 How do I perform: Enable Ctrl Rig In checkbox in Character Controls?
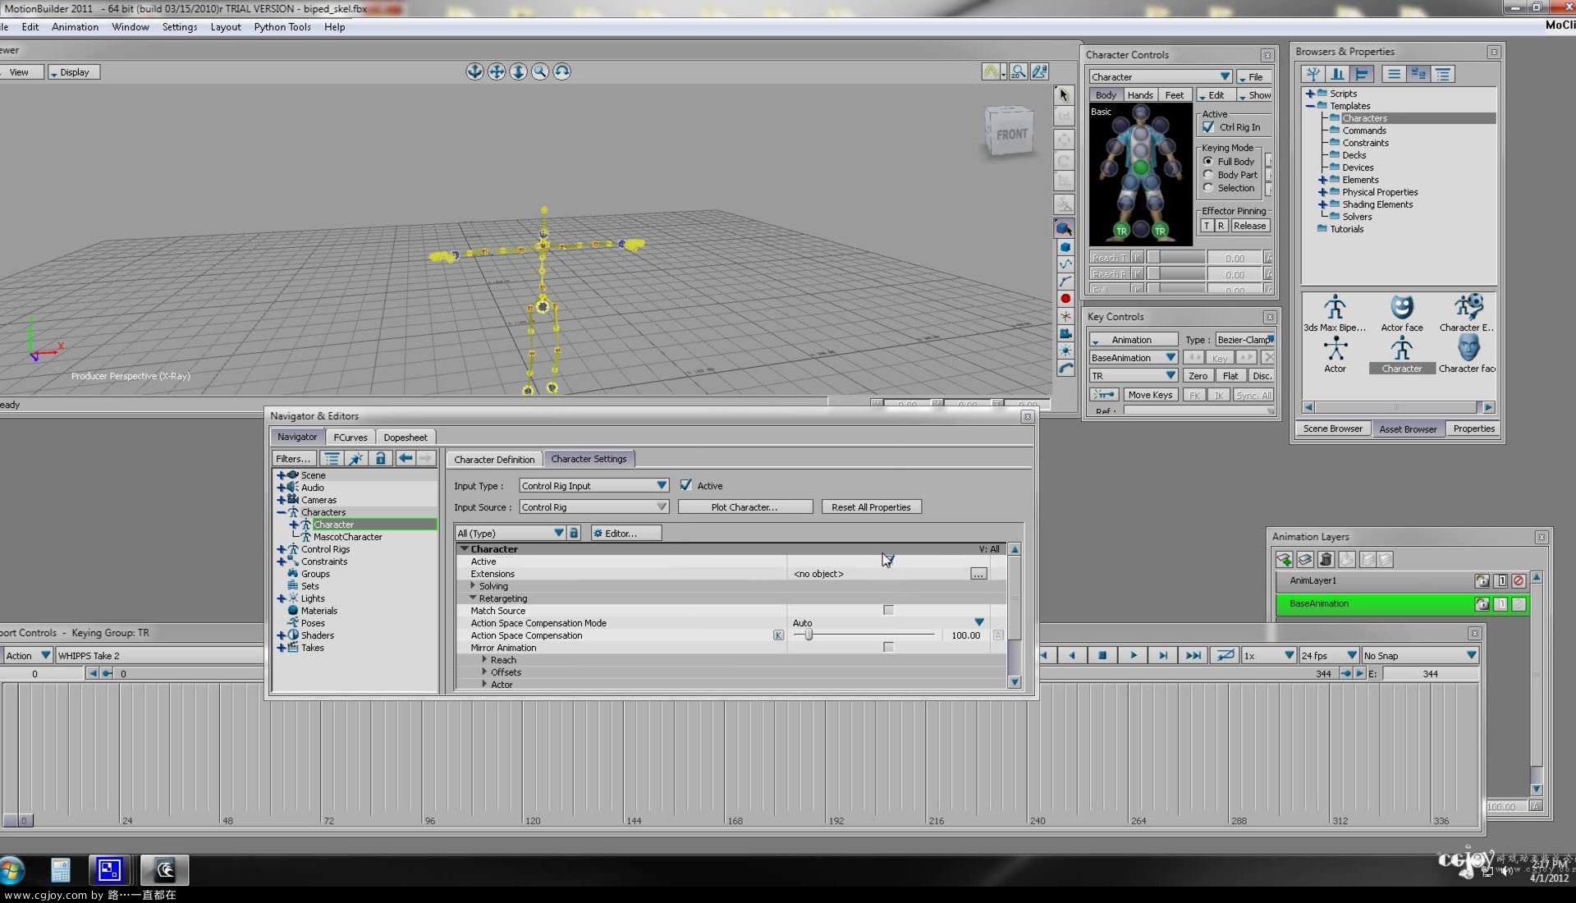point(1208,126)
